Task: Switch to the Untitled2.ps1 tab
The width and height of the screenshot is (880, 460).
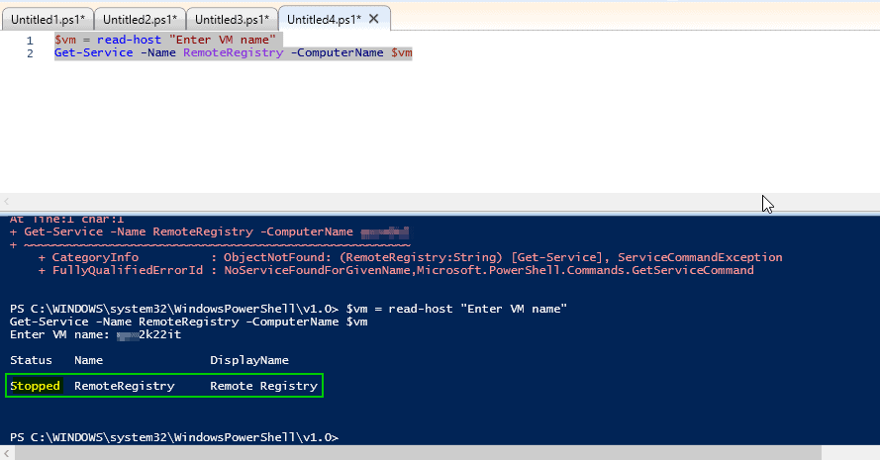Action: coord(140,19)
